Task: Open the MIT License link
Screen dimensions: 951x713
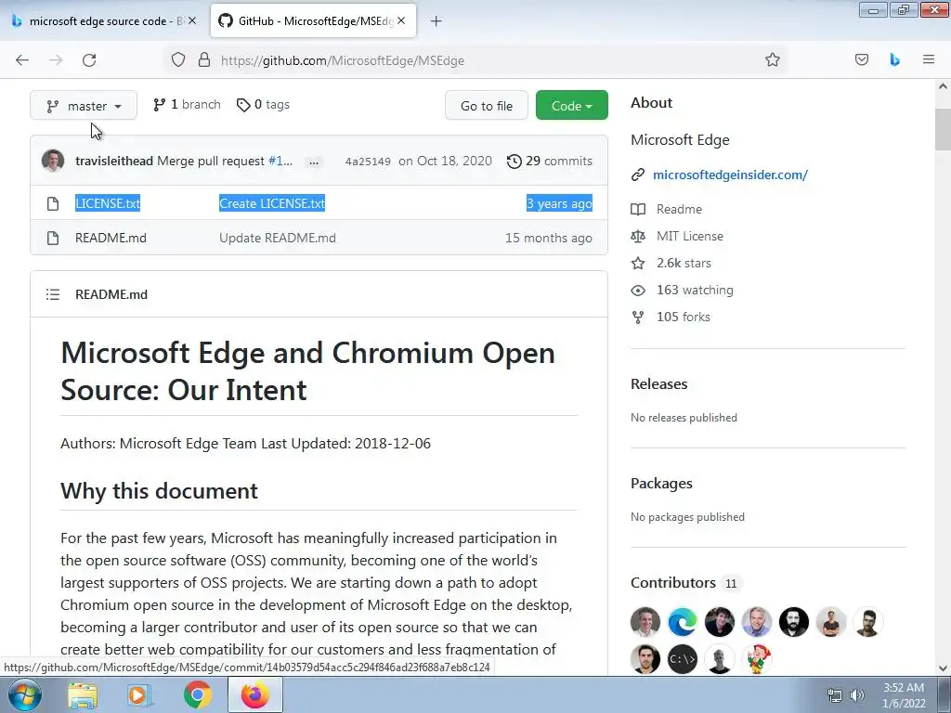Action: pyautogui.click(x=690, y=236)
